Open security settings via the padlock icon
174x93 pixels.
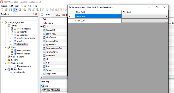56,10
